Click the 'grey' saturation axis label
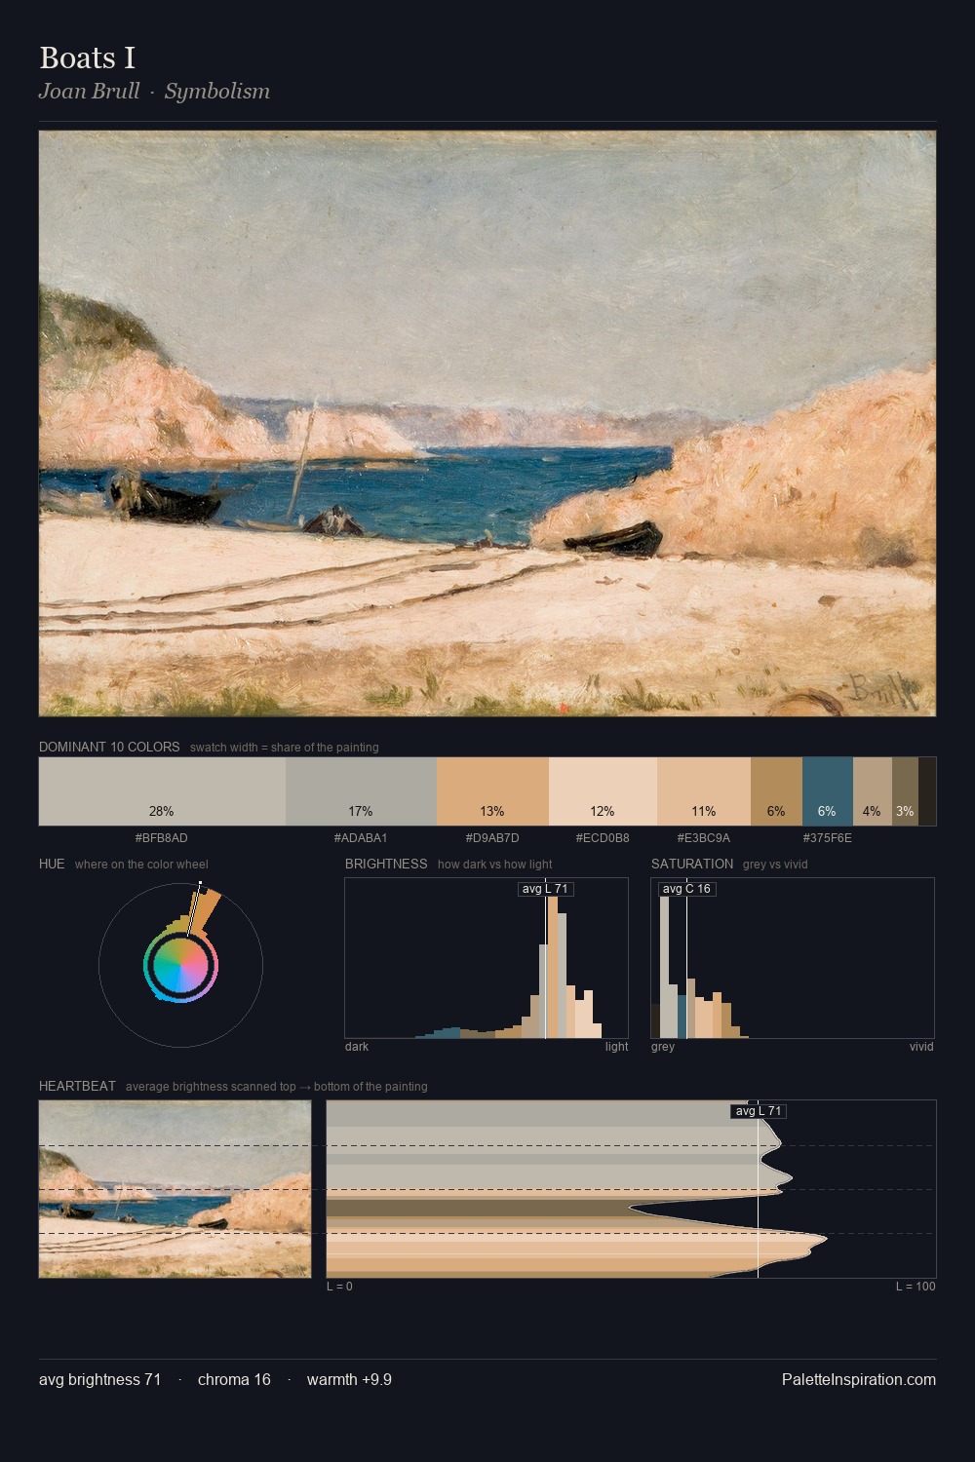 click(x=663, y=1047)
